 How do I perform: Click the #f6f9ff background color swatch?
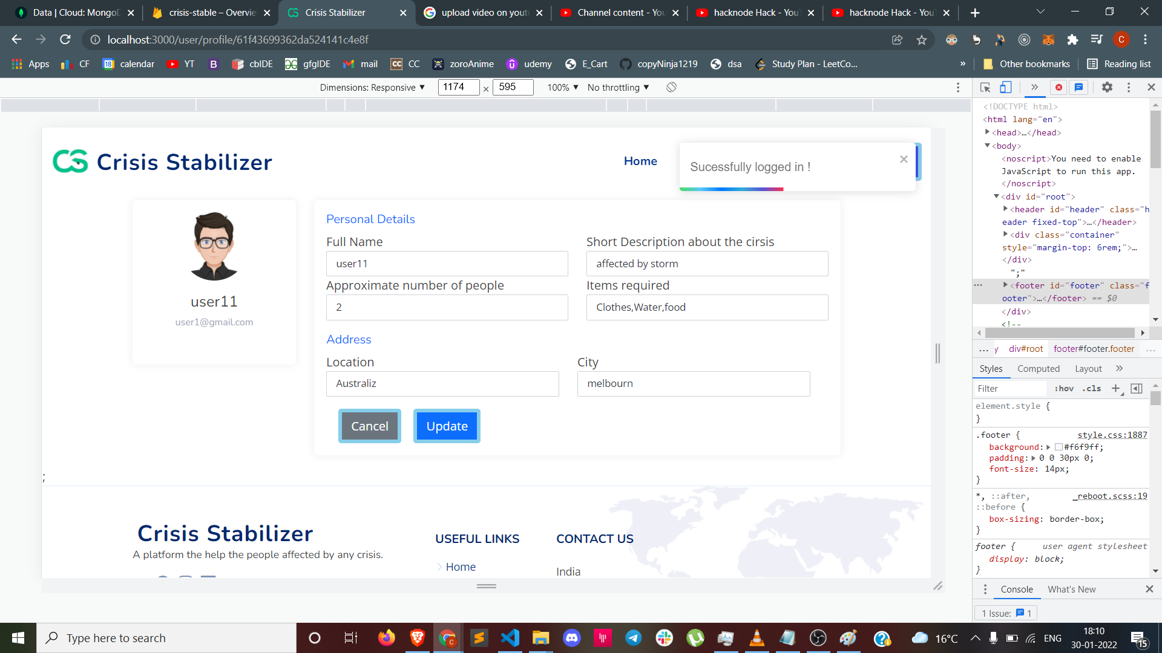[x=1059, y=447]
